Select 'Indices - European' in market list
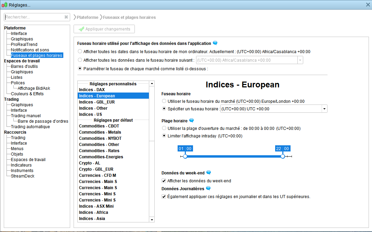Image resolution: width=372 pixels, height=232 pixels. [113, 96]
